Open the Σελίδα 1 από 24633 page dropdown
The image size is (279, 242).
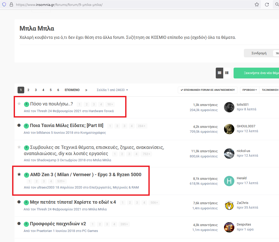click(112, 90)
